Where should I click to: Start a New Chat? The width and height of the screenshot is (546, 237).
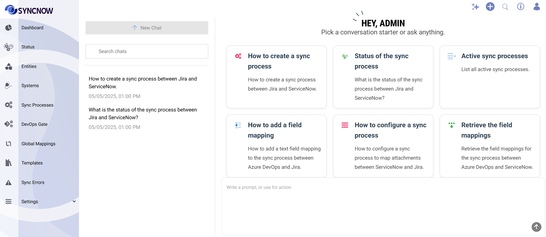point(147,28)
